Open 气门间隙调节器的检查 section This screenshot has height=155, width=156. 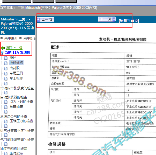(x=17, y=140)
